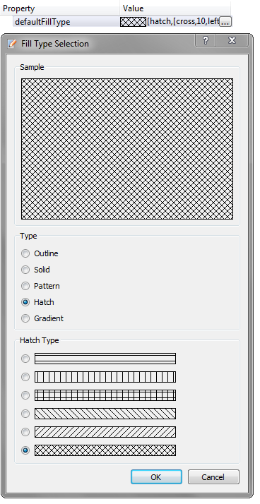Screen dimensions: 260x504
Task: Click the cross diagonal hatch pattern preview
Action: pyautogui.click(x=105, y=450)
